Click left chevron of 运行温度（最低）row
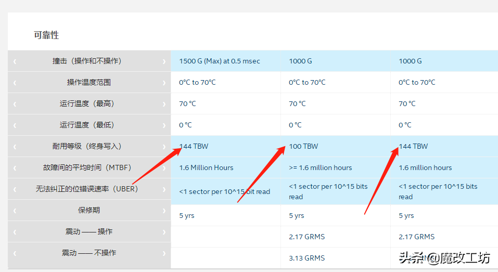Viewport: 498px width, 272px height. pos(15,125)
